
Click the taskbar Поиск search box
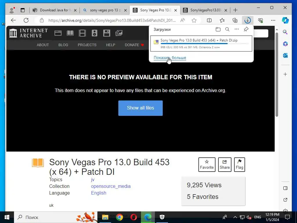point(56,217)
